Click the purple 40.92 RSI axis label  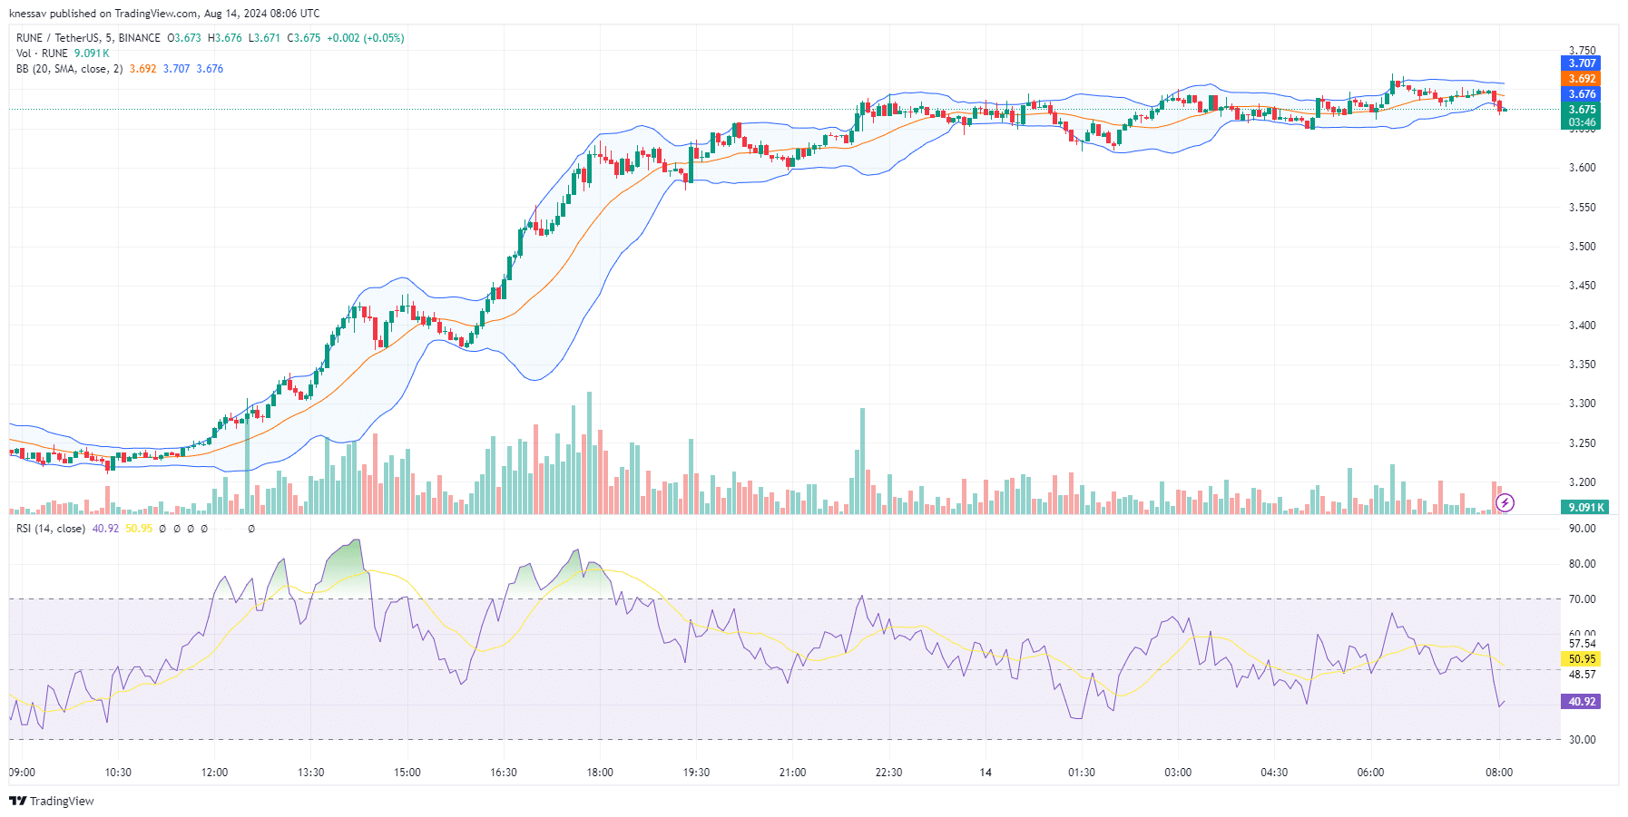[x=1582, y=702]
